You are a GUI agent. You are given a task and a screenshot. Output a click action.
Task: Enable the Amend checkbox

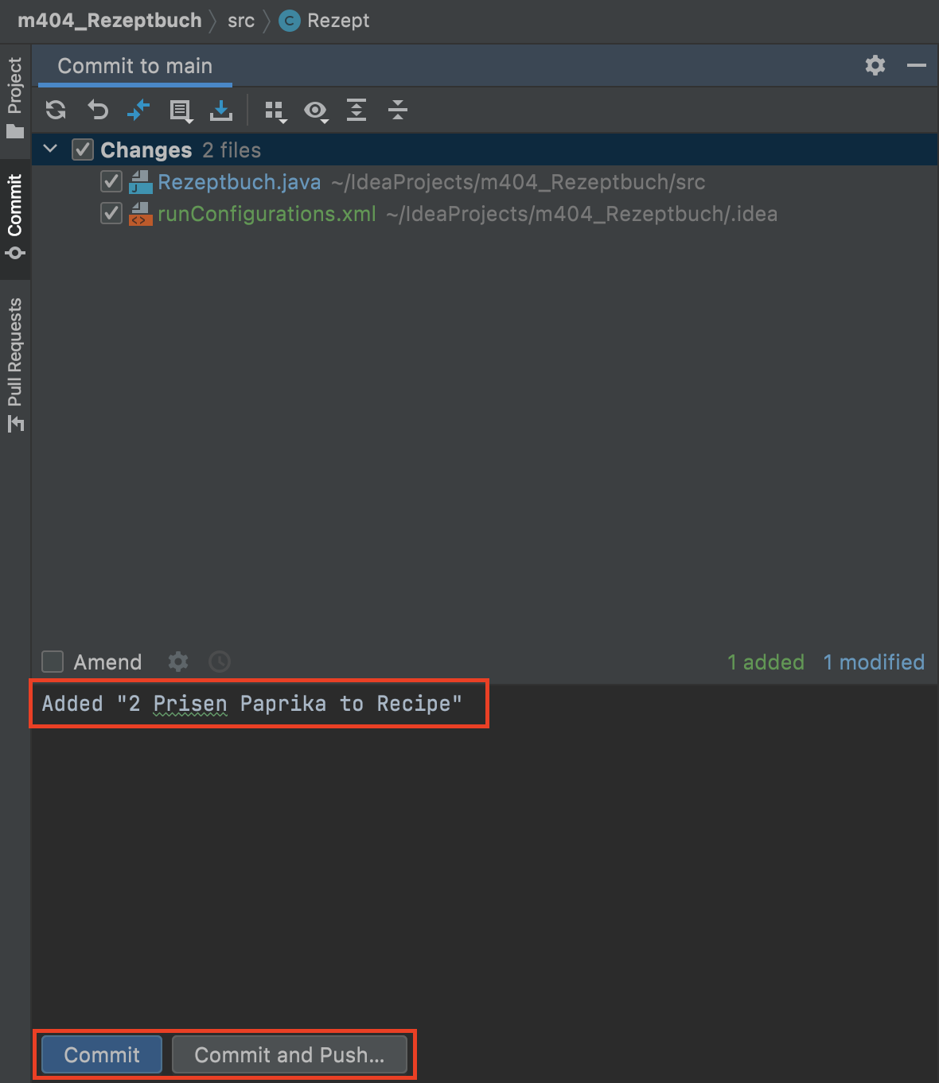pyautogui.click(x=53, y=662)
